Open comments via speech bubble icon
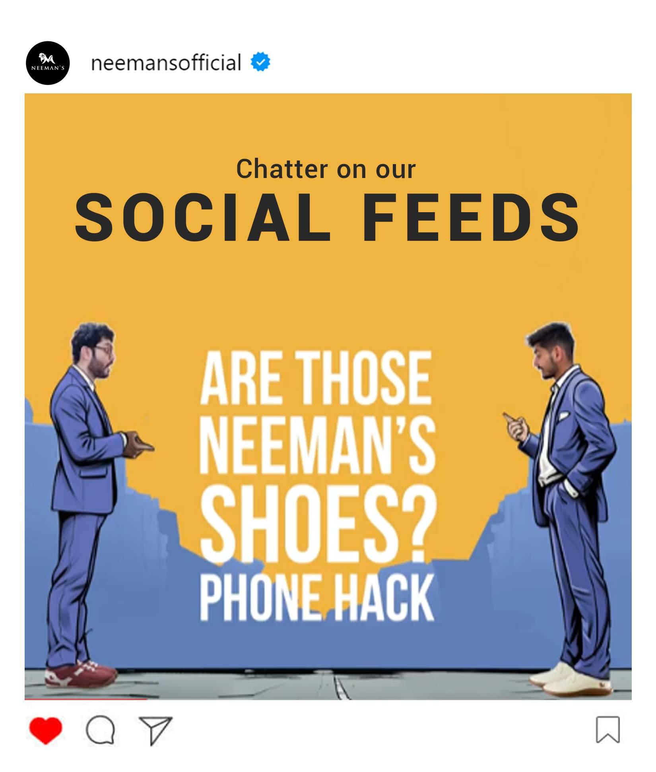 pyautogui.click(x=101, y=730)
